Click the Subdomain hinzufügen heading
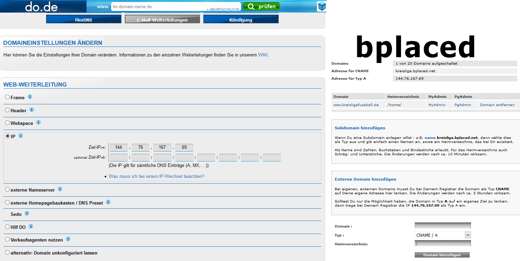The width and height of the screenshot is (520, 261). coord(360,128)
